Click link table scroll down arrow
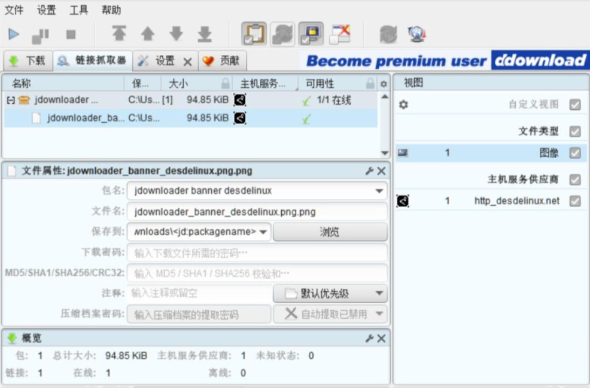The width and height of the screenshot is (590, 388). (x=385, y=153)
